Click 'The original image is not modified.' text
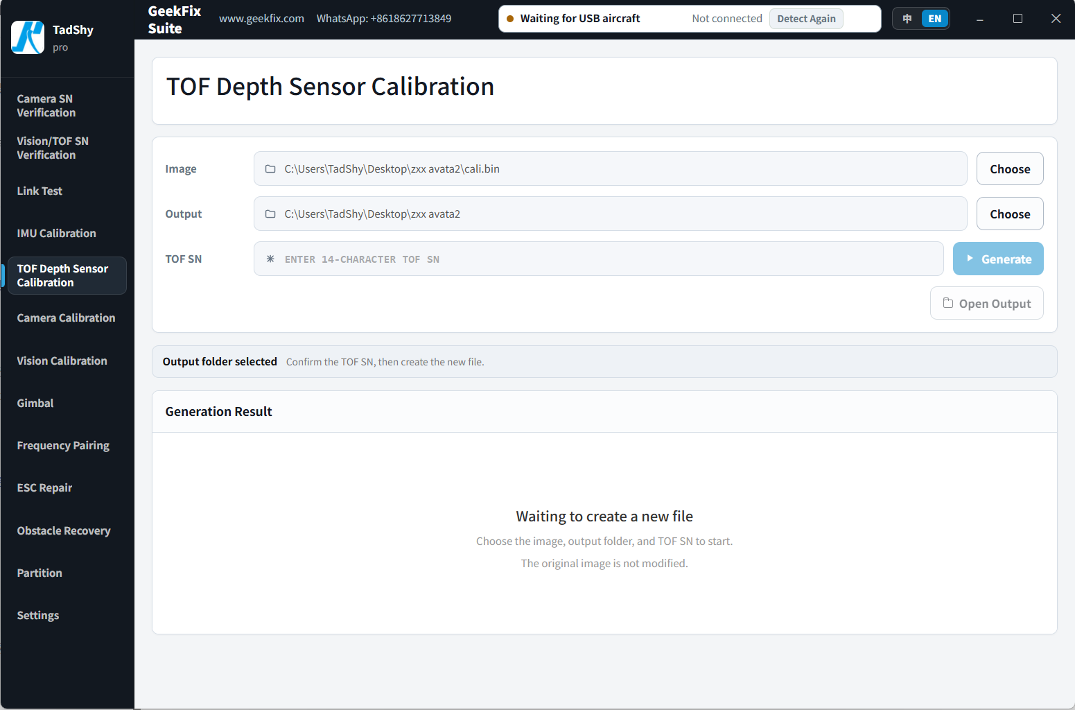 [604, 564]
